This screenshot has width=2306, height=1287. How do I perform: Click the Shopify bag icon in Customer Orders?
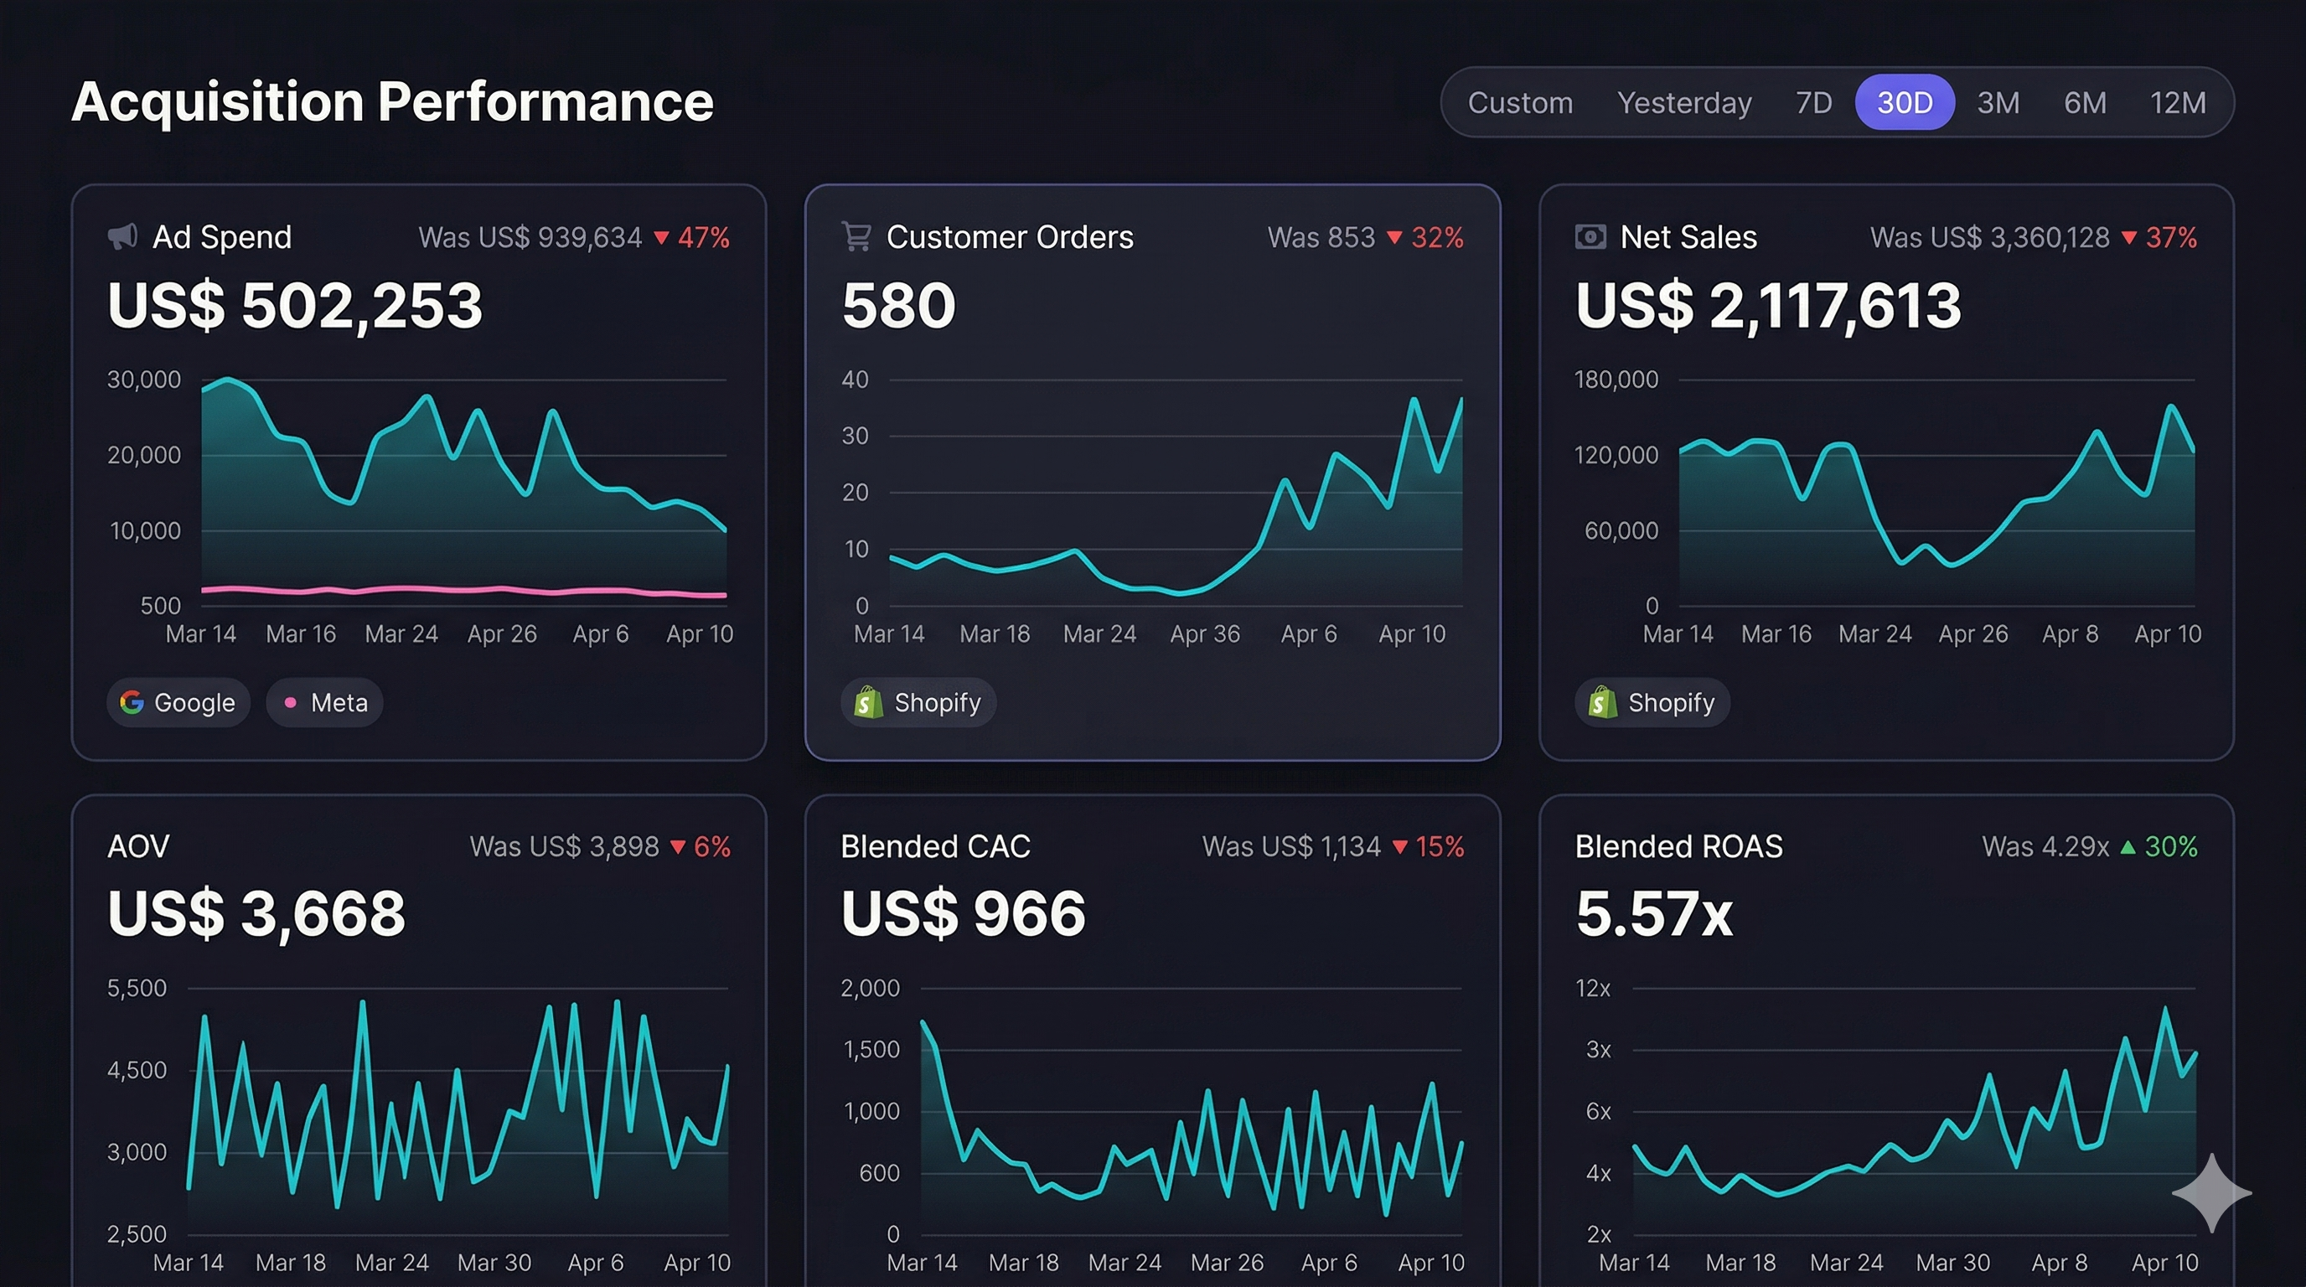point(867,702)
